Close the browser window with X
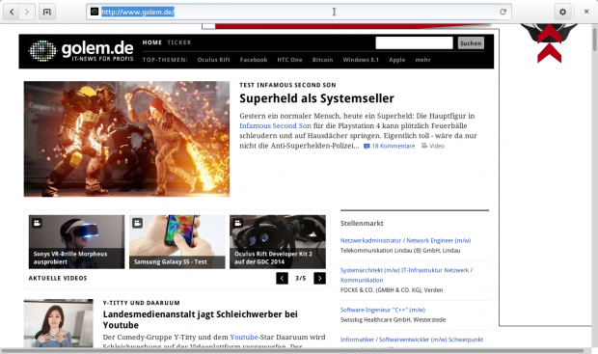 [586, 12]
